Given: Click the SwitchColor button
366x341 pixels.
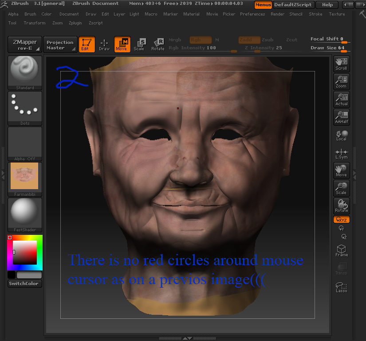Looking at the screenshot, I should click(x=24, y=283).
